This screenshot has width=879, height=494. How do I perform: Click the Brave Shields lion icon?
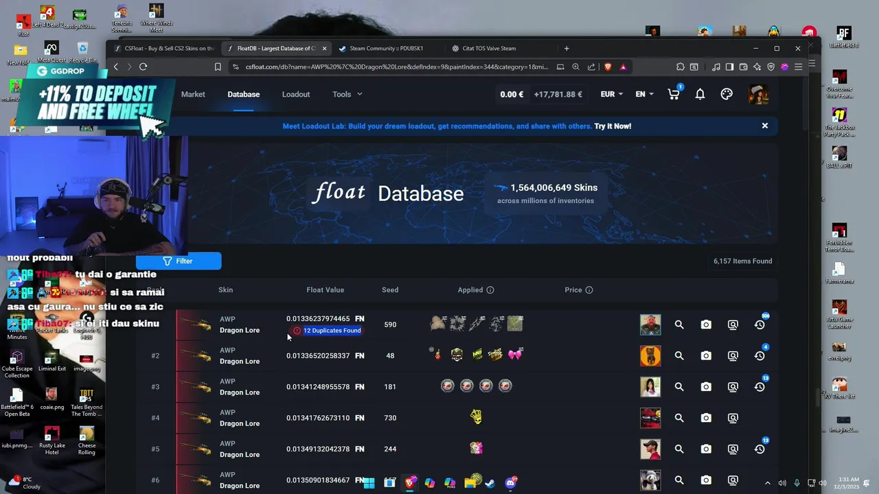[608, 67]
